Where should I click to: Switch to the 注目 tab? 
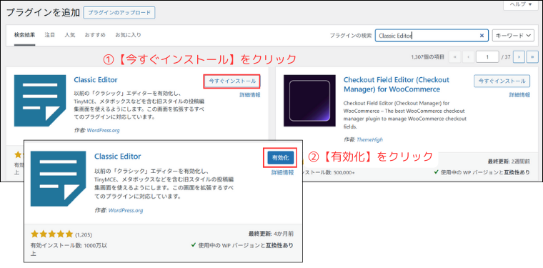coord(50,35)
